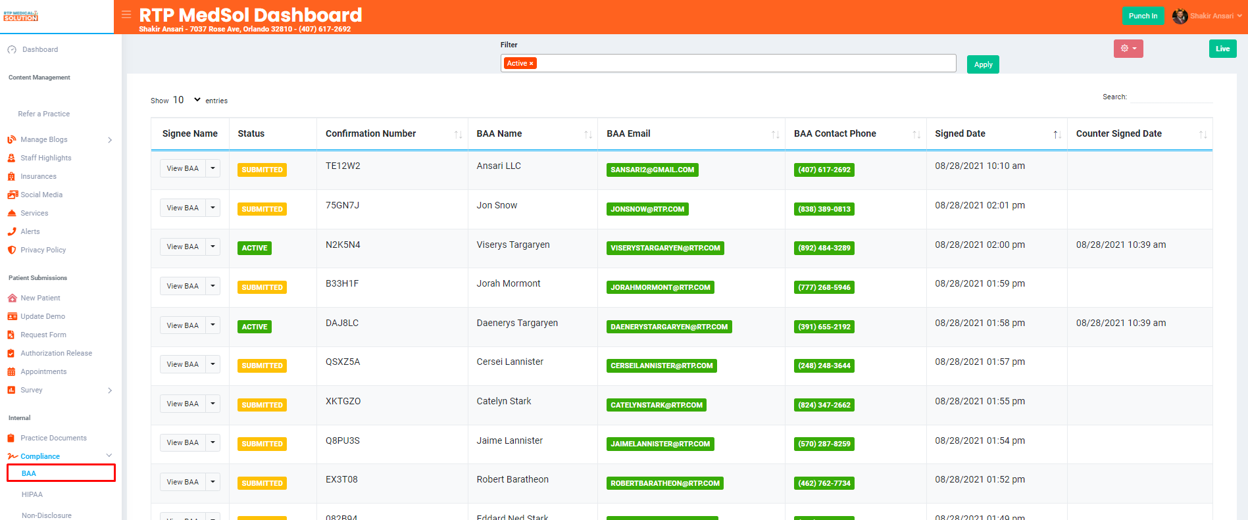This screenshot has height=520, width=1248.
Task: Sort by Signed Date column arrows
Action: pyautogui.click(x=1057, y=134)
